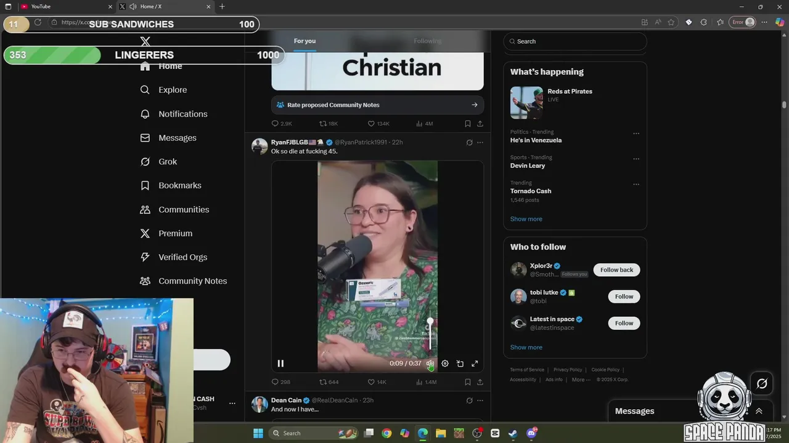Open Discord from the taskbar

point(531,433)
